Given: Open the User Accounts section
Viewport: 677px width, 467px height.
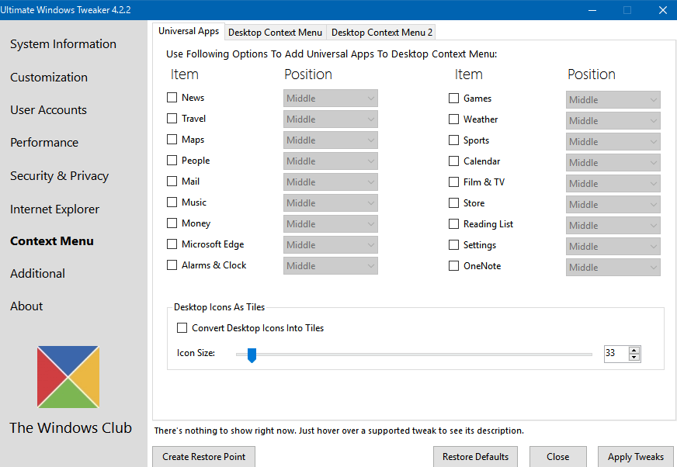Looking at the screenshot, I should 48,110.
